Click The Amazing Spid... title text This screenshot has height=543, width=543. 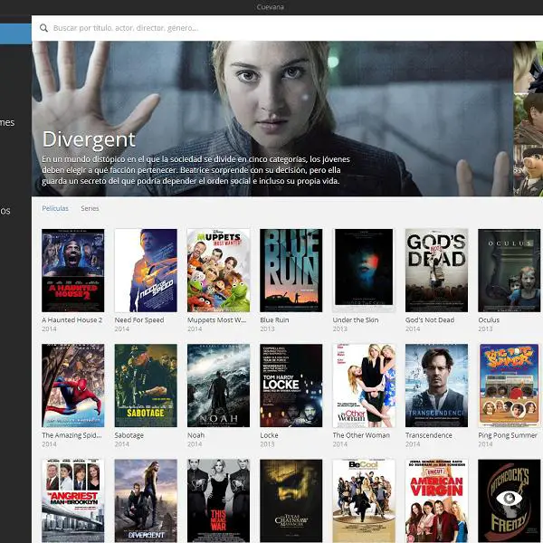pyautogui.click(x=71, y=435)
